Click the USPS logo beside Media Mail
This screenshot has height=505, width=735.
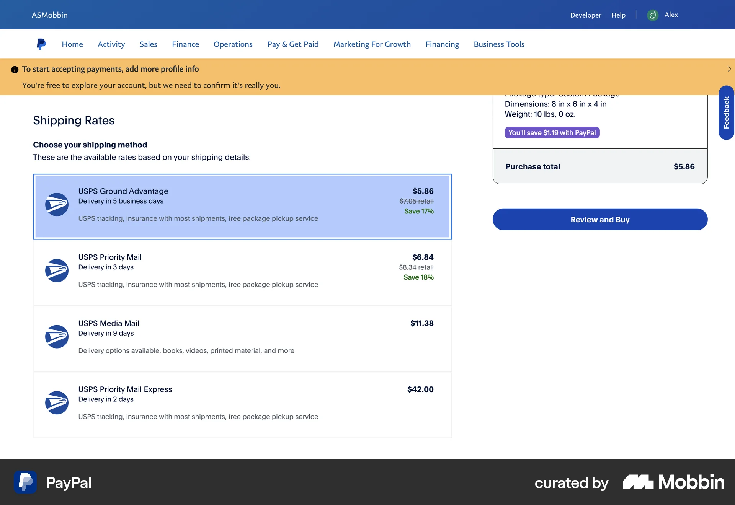point(57,337)
